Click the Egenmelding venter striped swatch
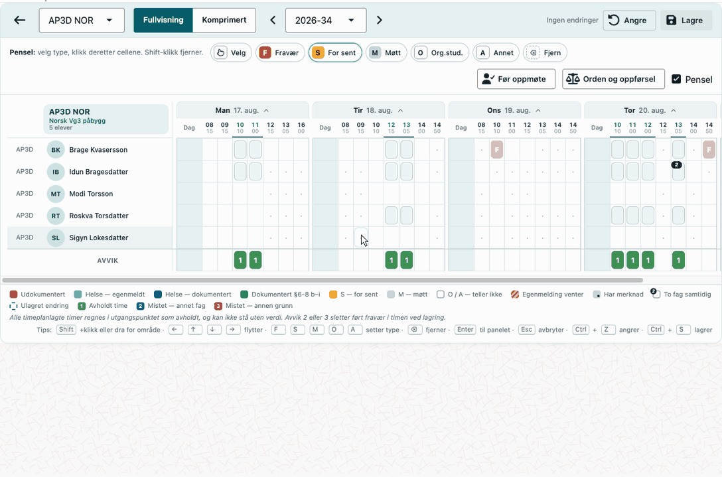This screenshot has height=477, width=722. coord(515,294)
